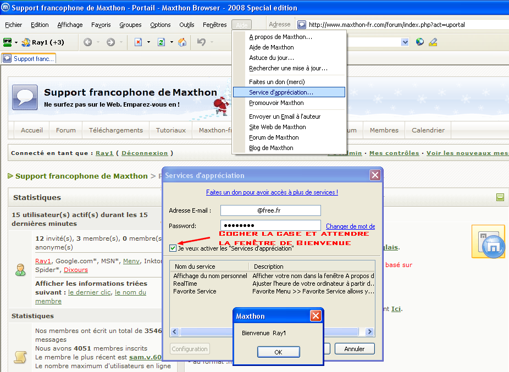The height and width of the screenshot is (372, 509).
Task: Open the Fenêtres menu
Action: (x=214, y=25)
